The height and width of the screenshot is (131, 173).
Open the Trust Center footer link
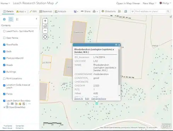(8, 126)
